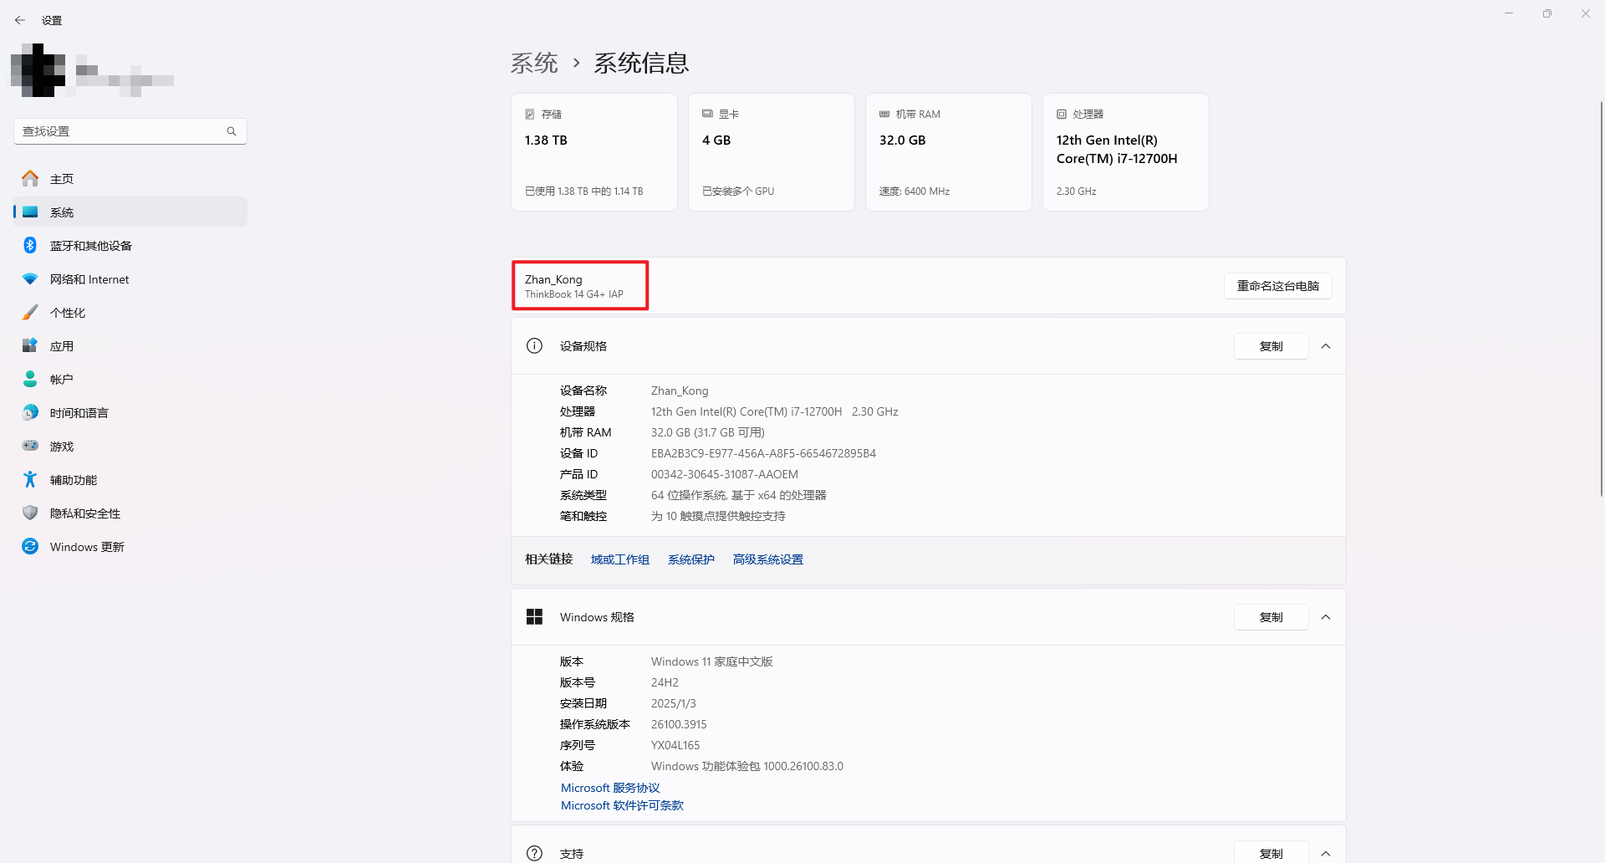Click the search magnifier icon

[232, 131]
